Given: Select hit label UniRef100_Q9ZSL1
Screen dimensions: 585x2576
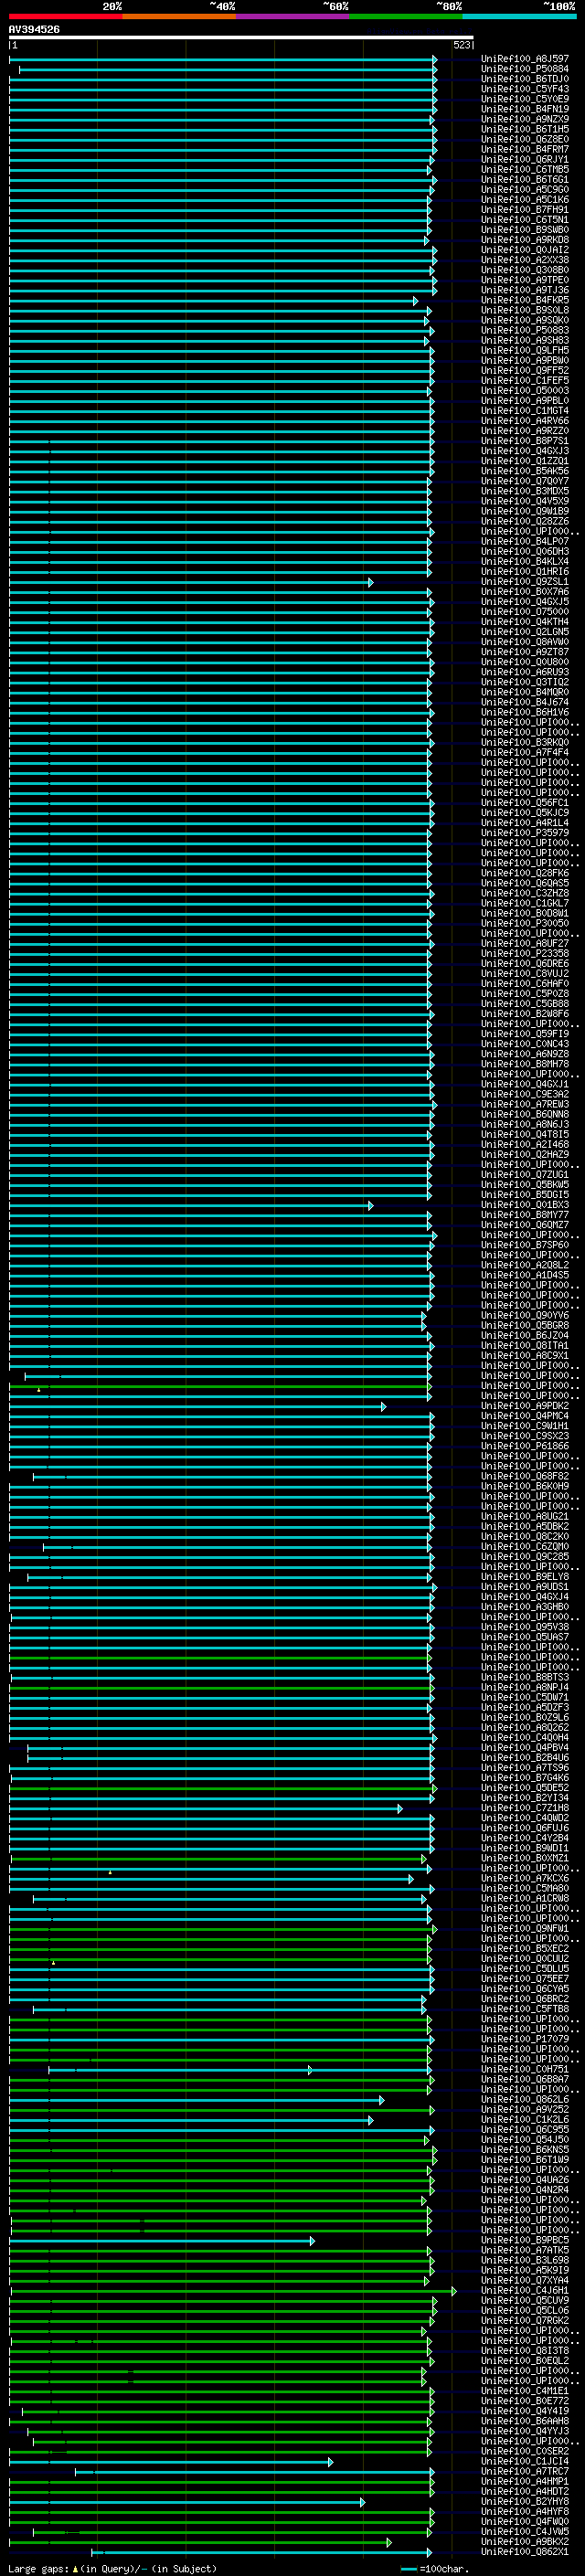Looking at the screenshot, I should (525, 582).
